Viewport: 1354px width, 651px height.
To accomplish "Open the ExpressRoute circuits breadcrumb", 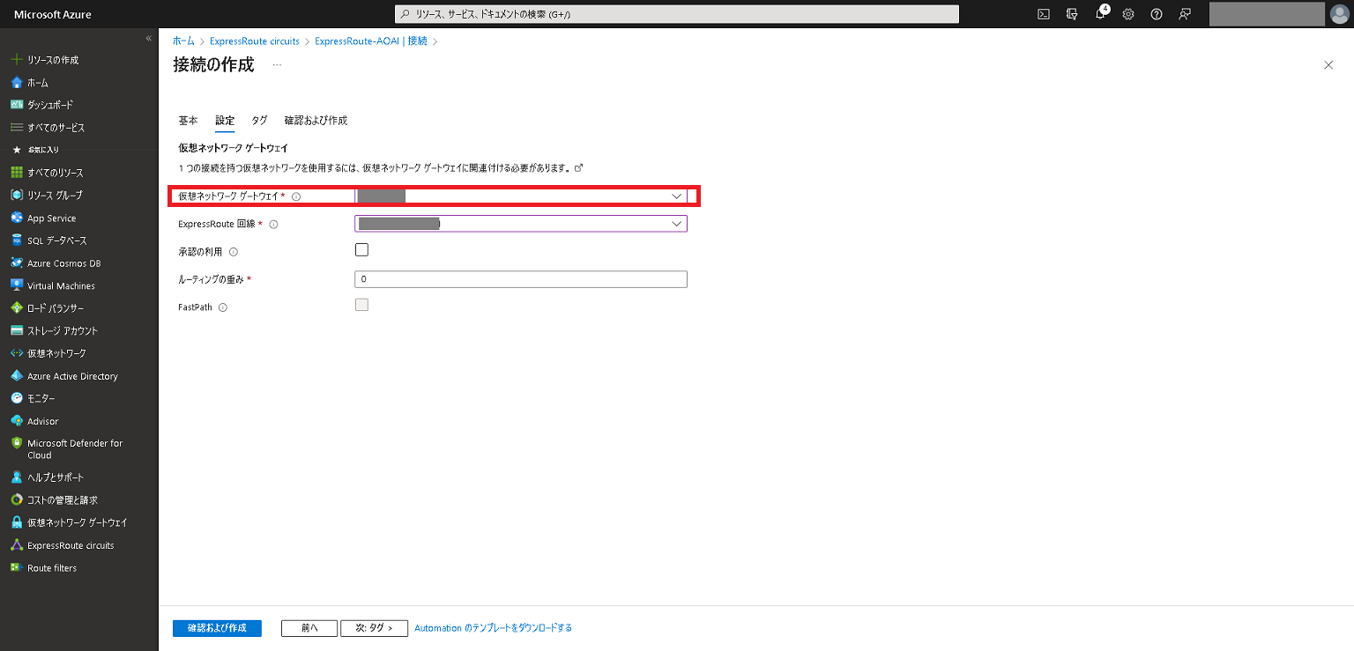I will pos(255,41).
